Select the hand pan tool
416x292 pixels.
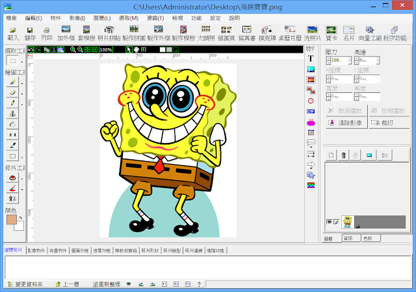pyautogui.click(x=136, y=49)
